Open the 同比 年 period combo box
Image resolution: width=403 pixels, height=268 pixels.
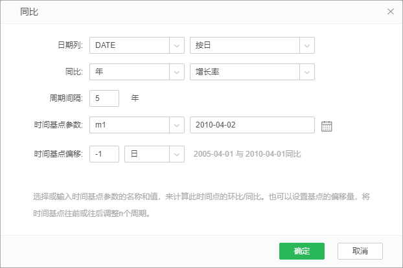[x=130, y=72]
